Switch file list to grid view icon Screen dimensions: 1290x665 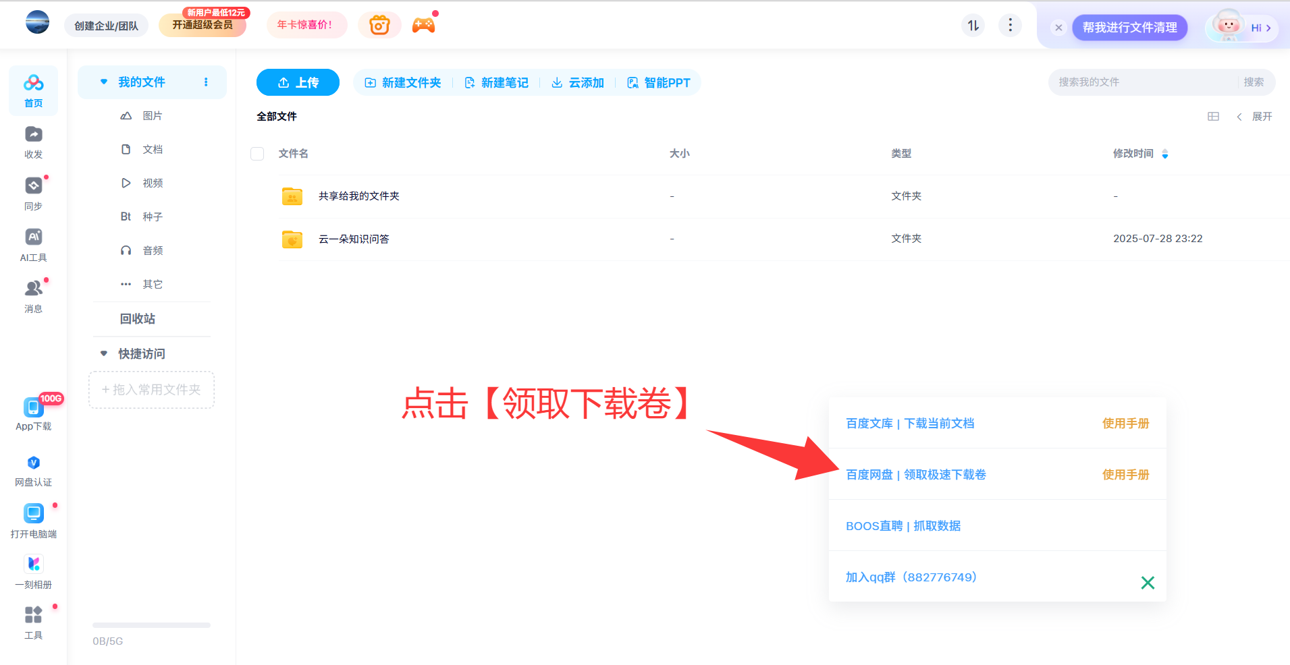point(1213,117)
